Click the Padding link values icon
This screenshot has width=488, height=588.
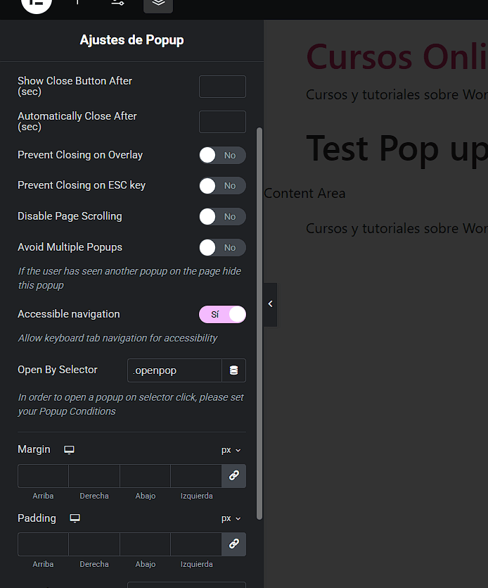[234, 544]
